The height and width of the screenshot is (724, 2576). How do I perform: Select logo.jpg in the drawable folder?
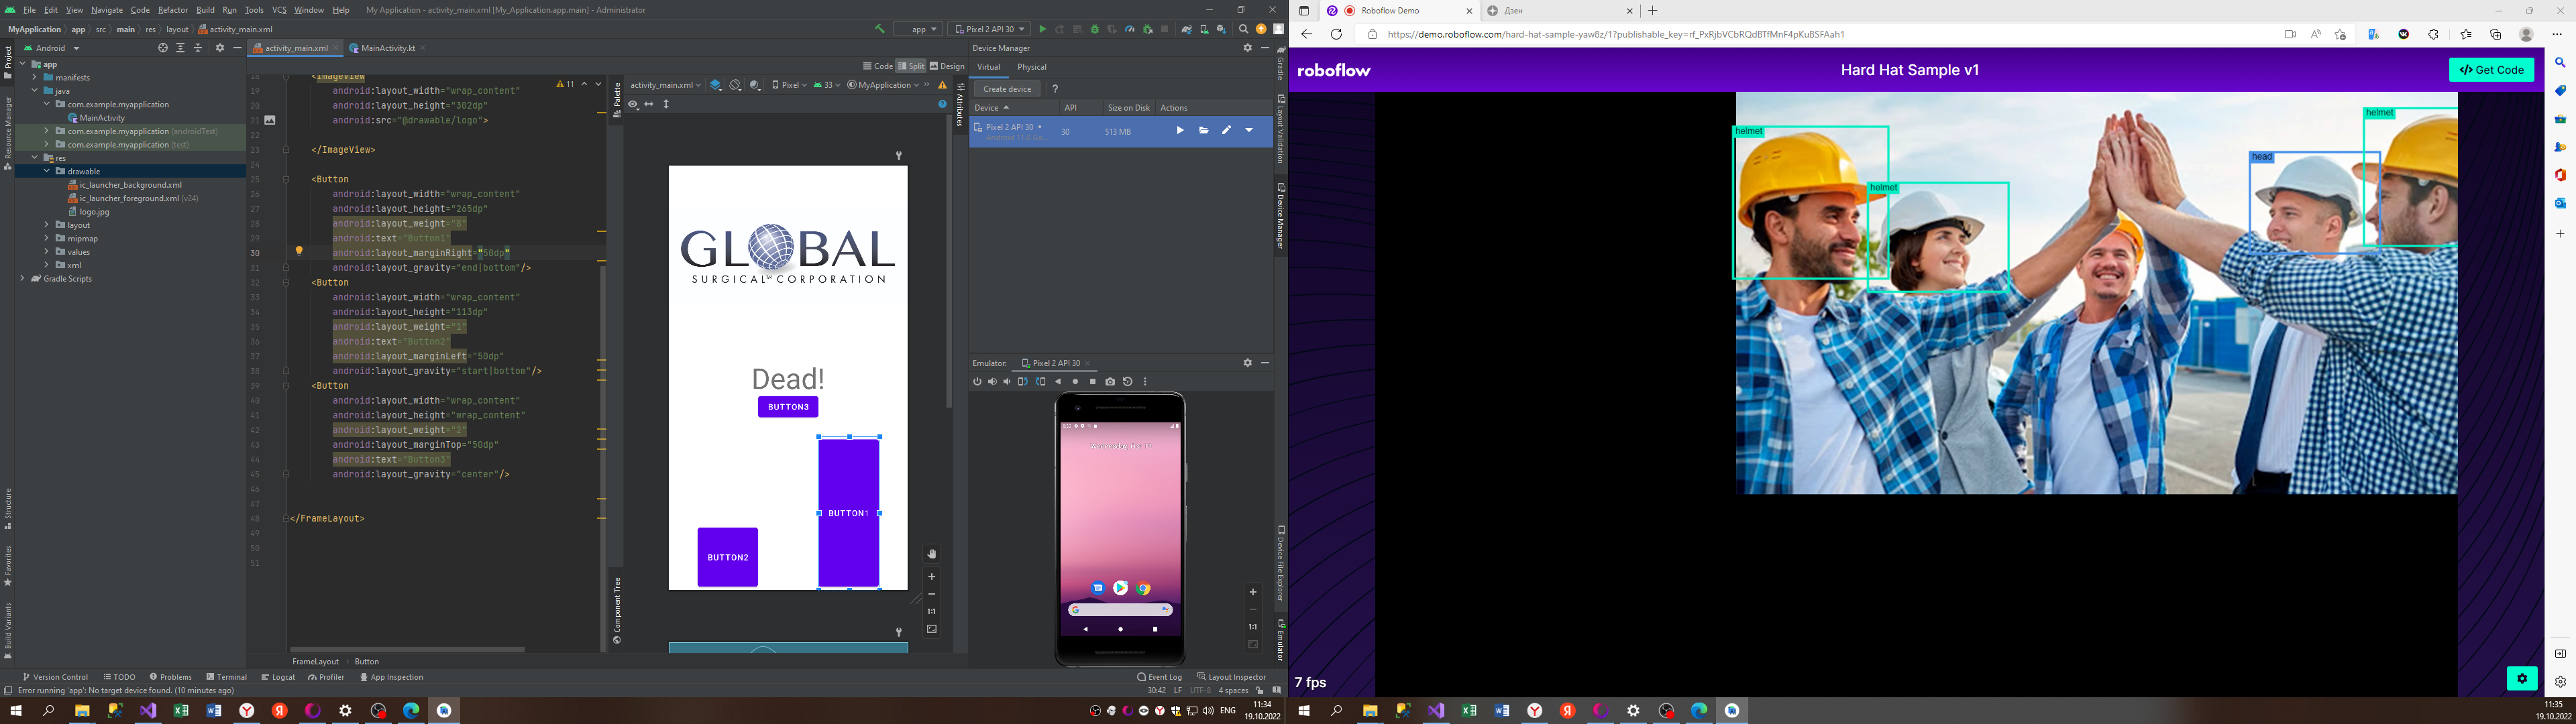tap(88, 212)
